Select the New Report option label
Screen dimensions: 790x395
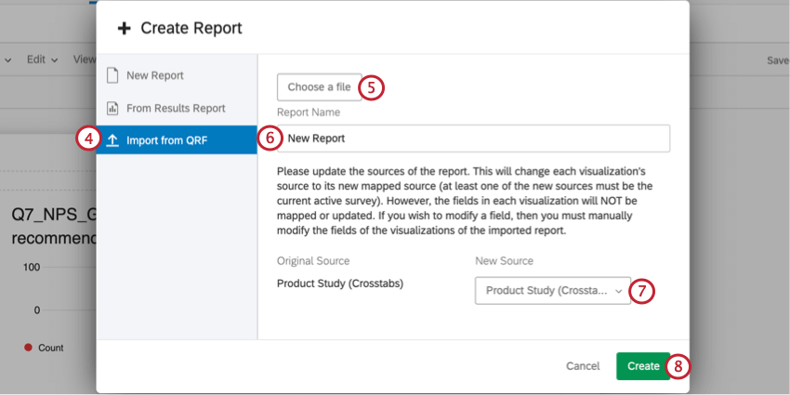(x=154, y=75)
